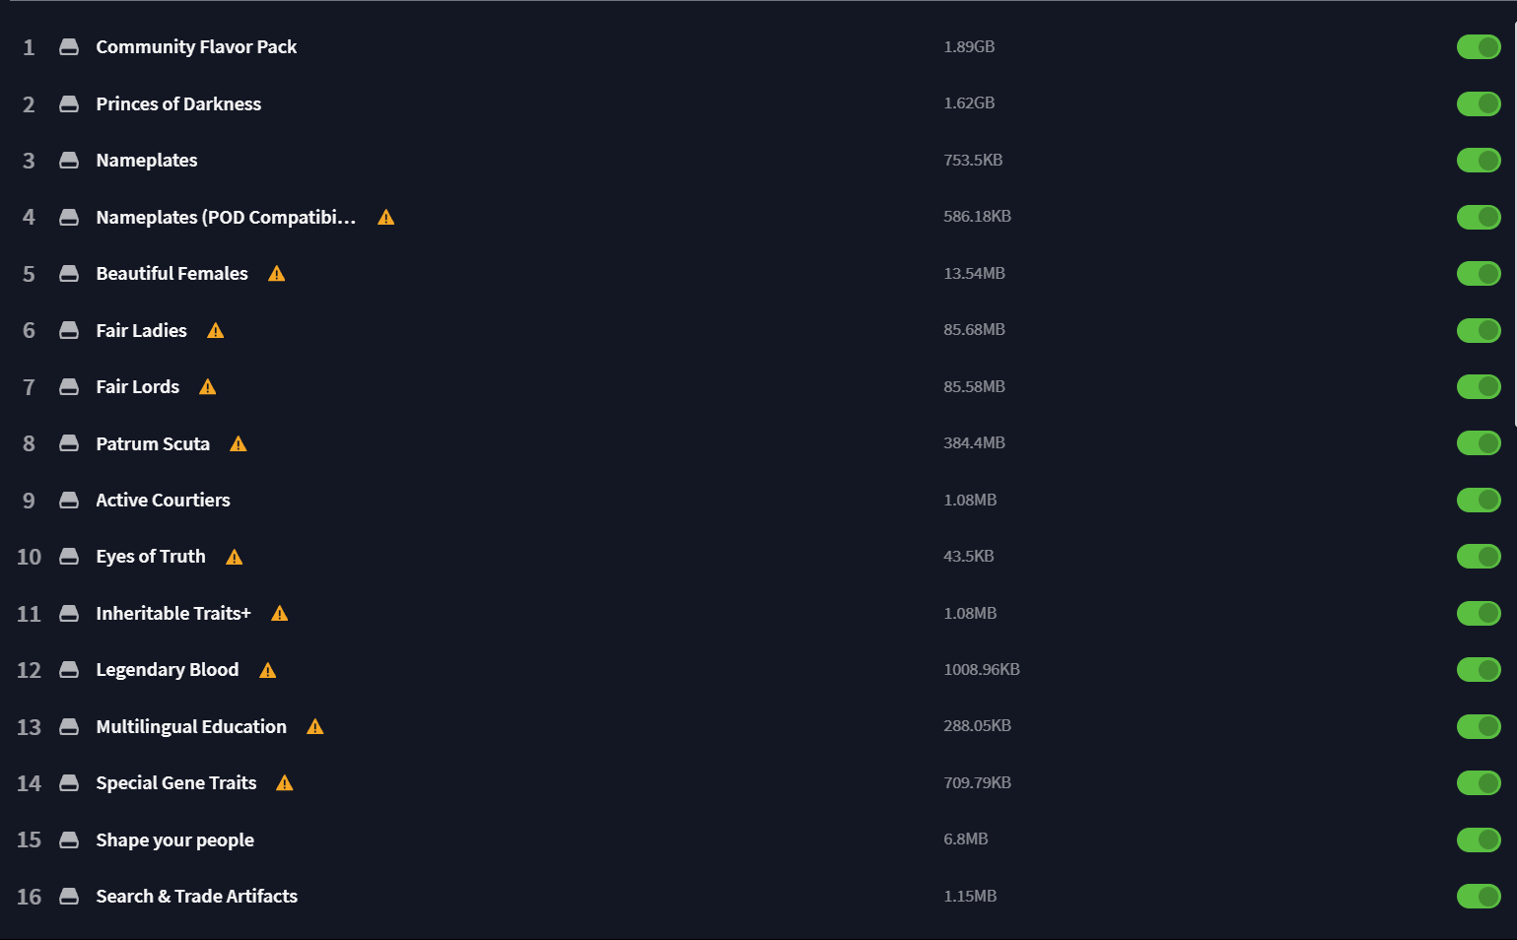Click the warning triangle beside Fair Ladies
The image size is (1517, 940).
click(x=215, y=330)
